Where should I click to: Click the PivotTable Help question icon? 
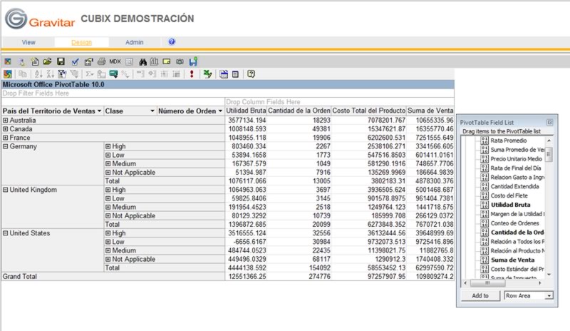click(251, 74)
